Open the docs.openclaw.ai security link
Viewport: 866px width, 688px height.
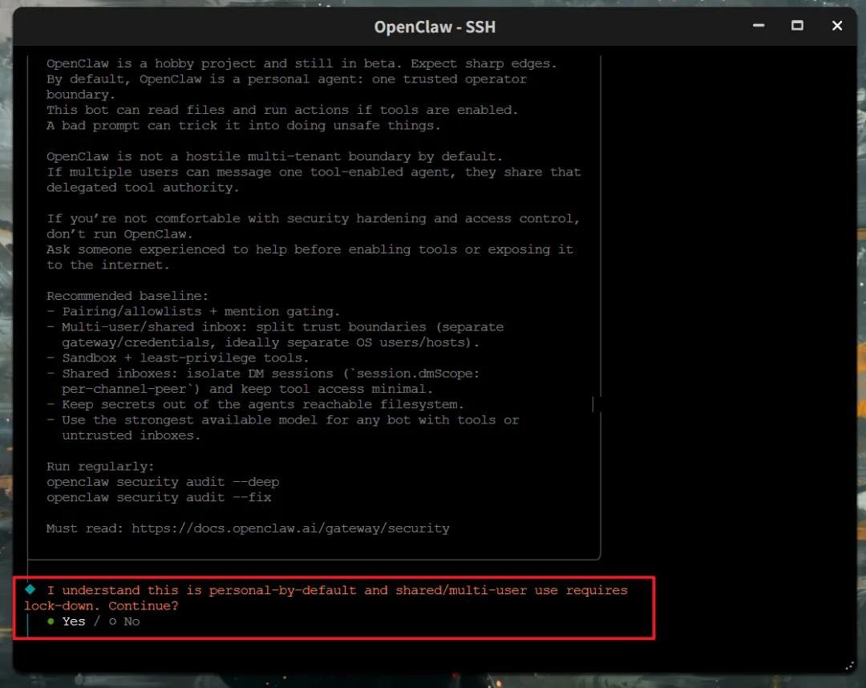click(x=290, y=528)
